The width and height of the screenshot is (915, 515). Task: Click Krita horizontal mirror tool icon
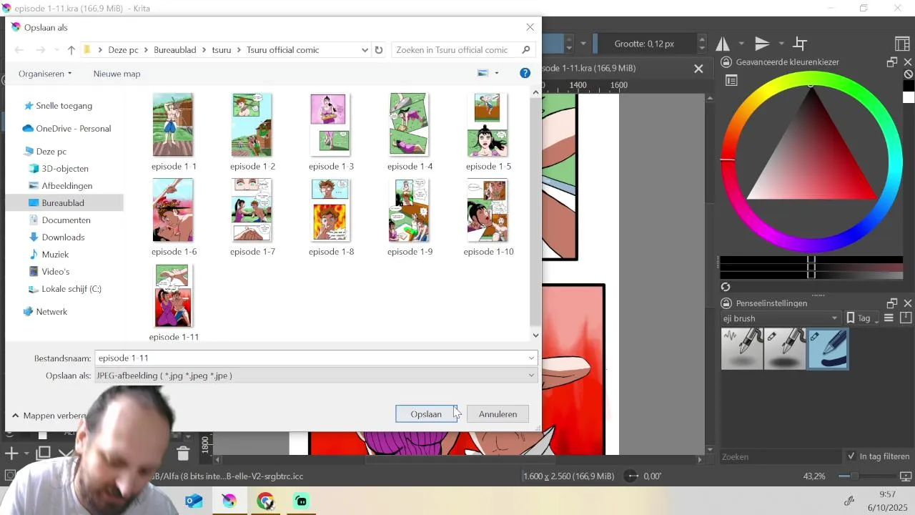(x=723, y=44)
